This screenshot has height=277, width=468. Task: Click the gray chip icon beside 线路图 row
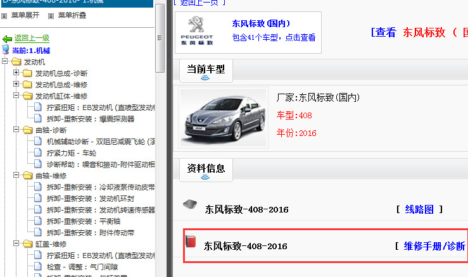click(190, 204)
